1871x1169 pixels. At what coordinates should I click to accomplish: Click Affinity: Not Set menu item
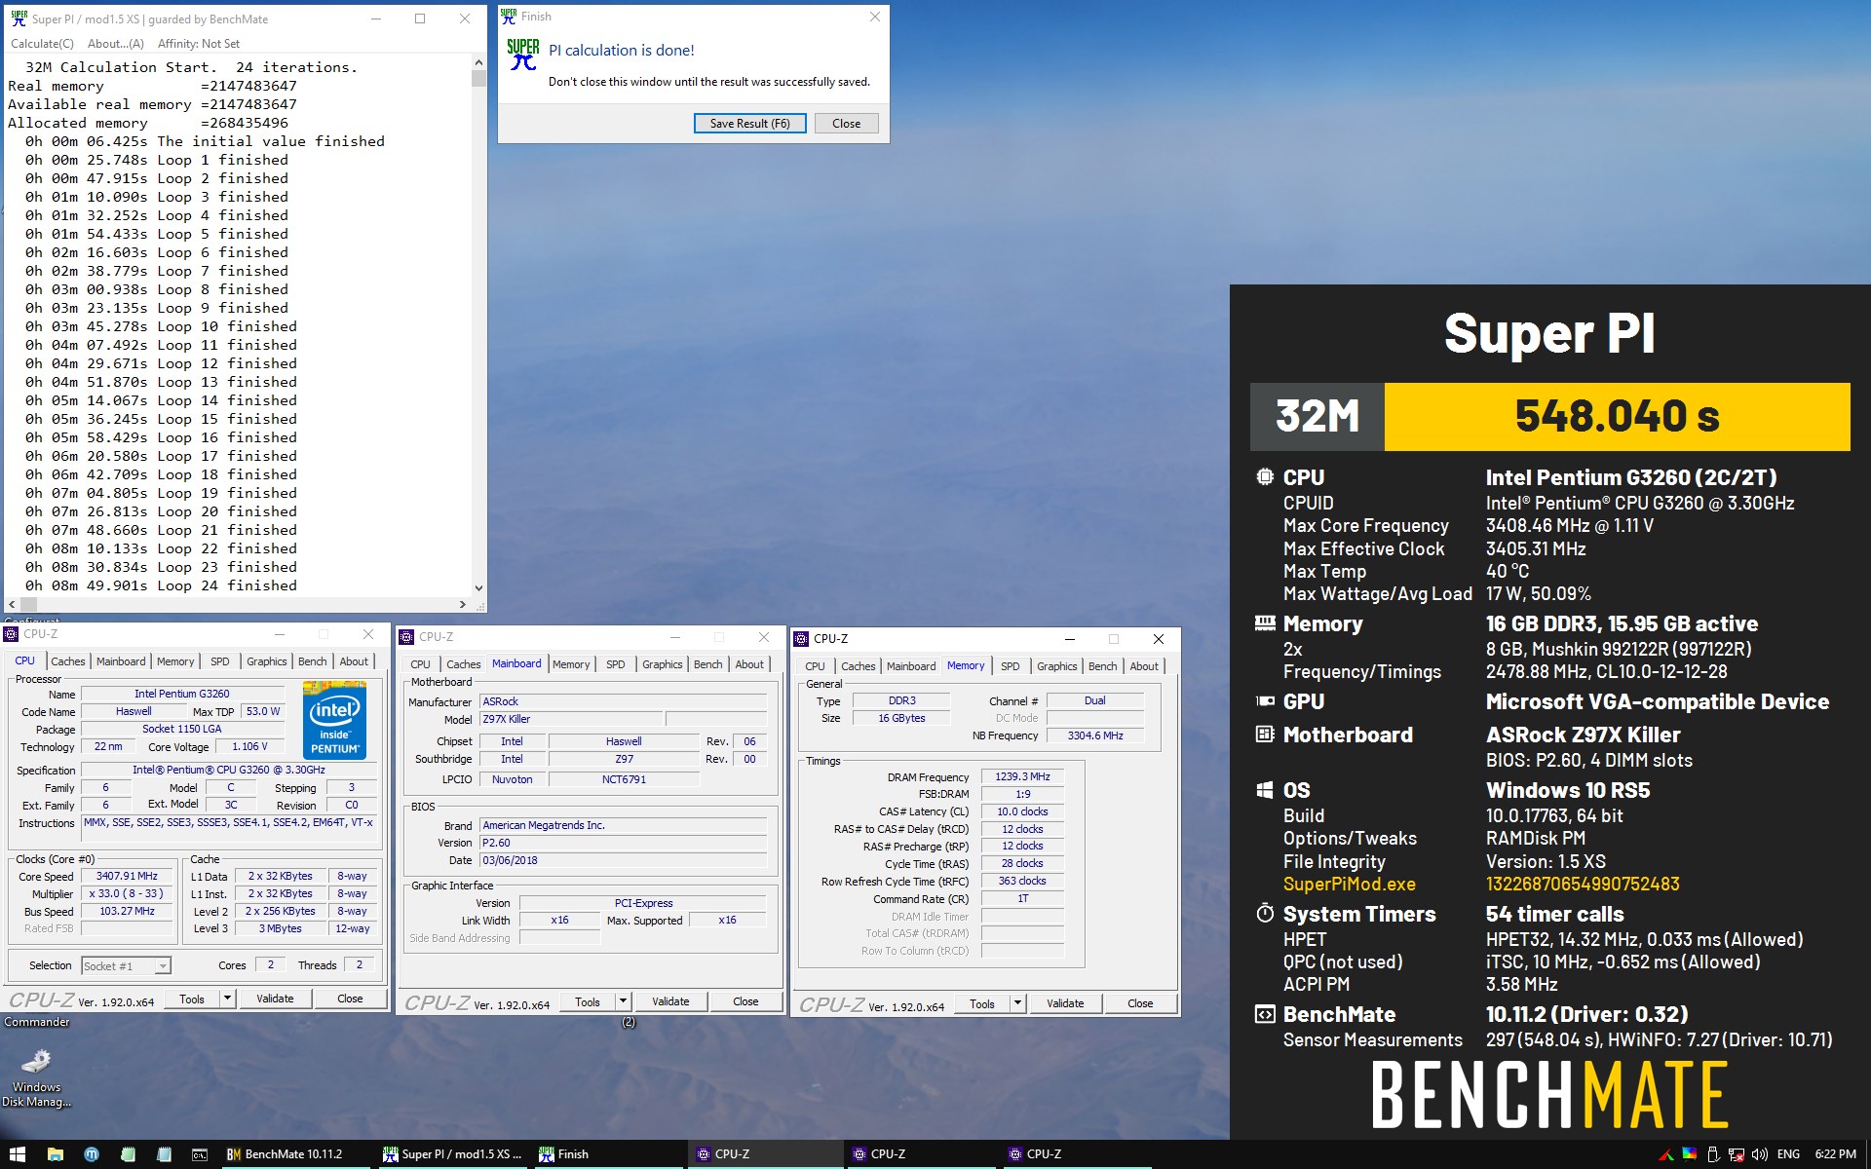(199, 44)
